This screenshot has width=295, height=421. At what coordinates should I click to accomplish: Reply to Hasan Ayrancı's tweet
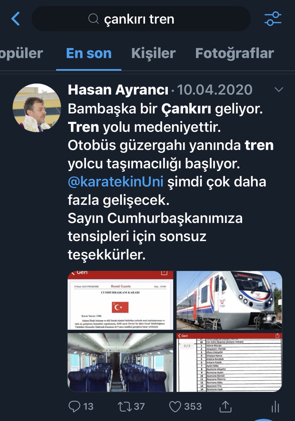point(74,407)
